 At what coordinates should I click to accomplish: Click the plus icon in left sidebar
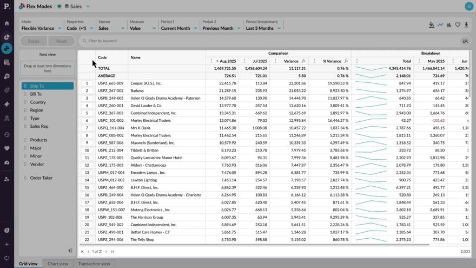point(6,244)
